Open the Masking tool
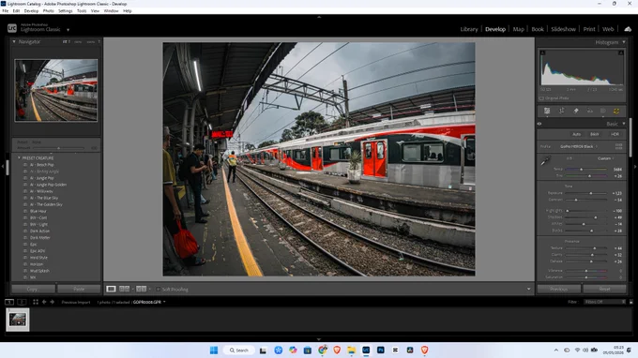 tap(603, 111)
